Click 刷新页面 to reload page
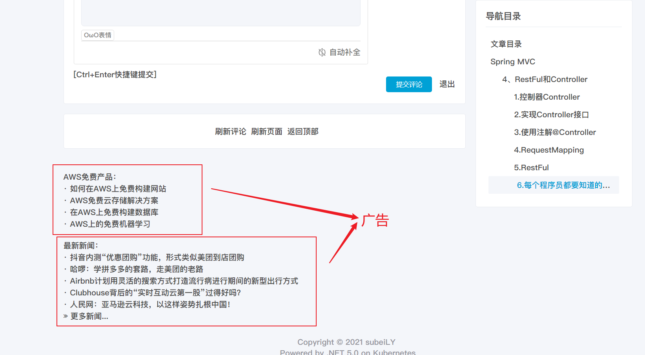The image size is (645, 355). (x=267, y=131)
